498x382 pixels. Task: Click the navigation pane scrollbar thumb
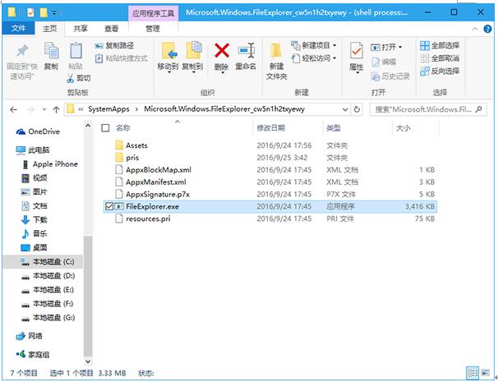88,295
